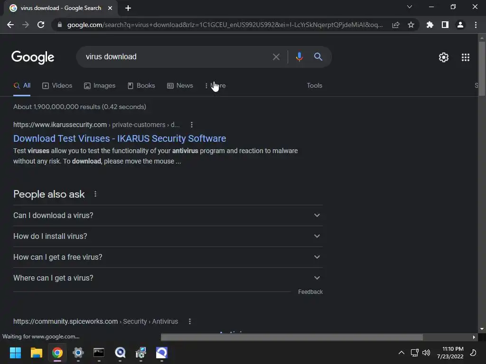Open network status in tray
Viewport: 486px width, 364px height.
[414, 353]
